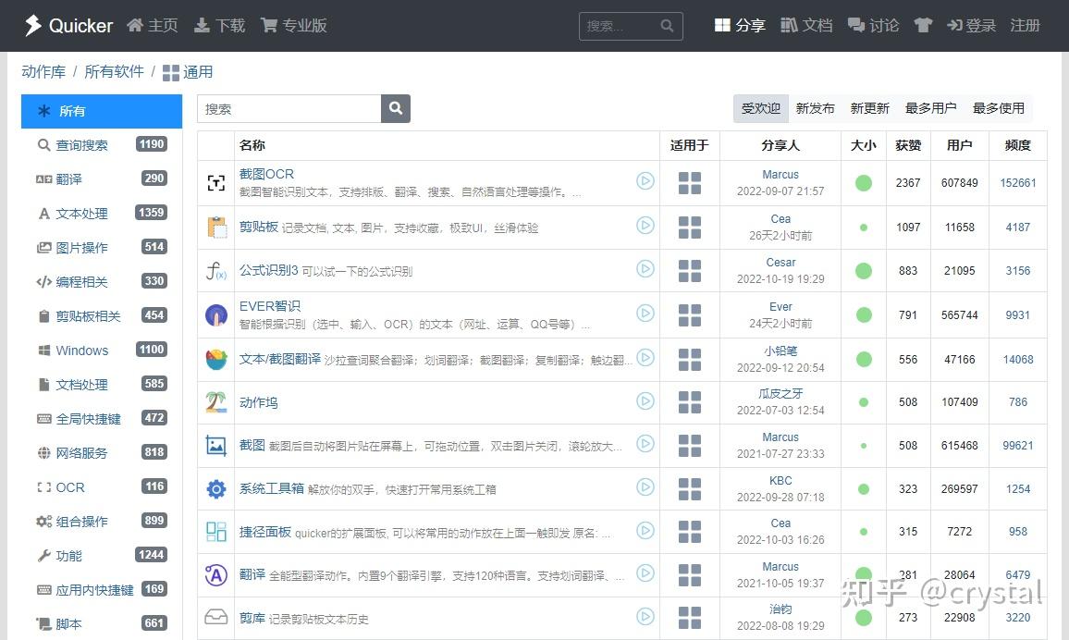Image resolution: width=1069 pixels, height=640 pixels.
Task: Select the 翻译 category in sidebar
Action: 102,179
